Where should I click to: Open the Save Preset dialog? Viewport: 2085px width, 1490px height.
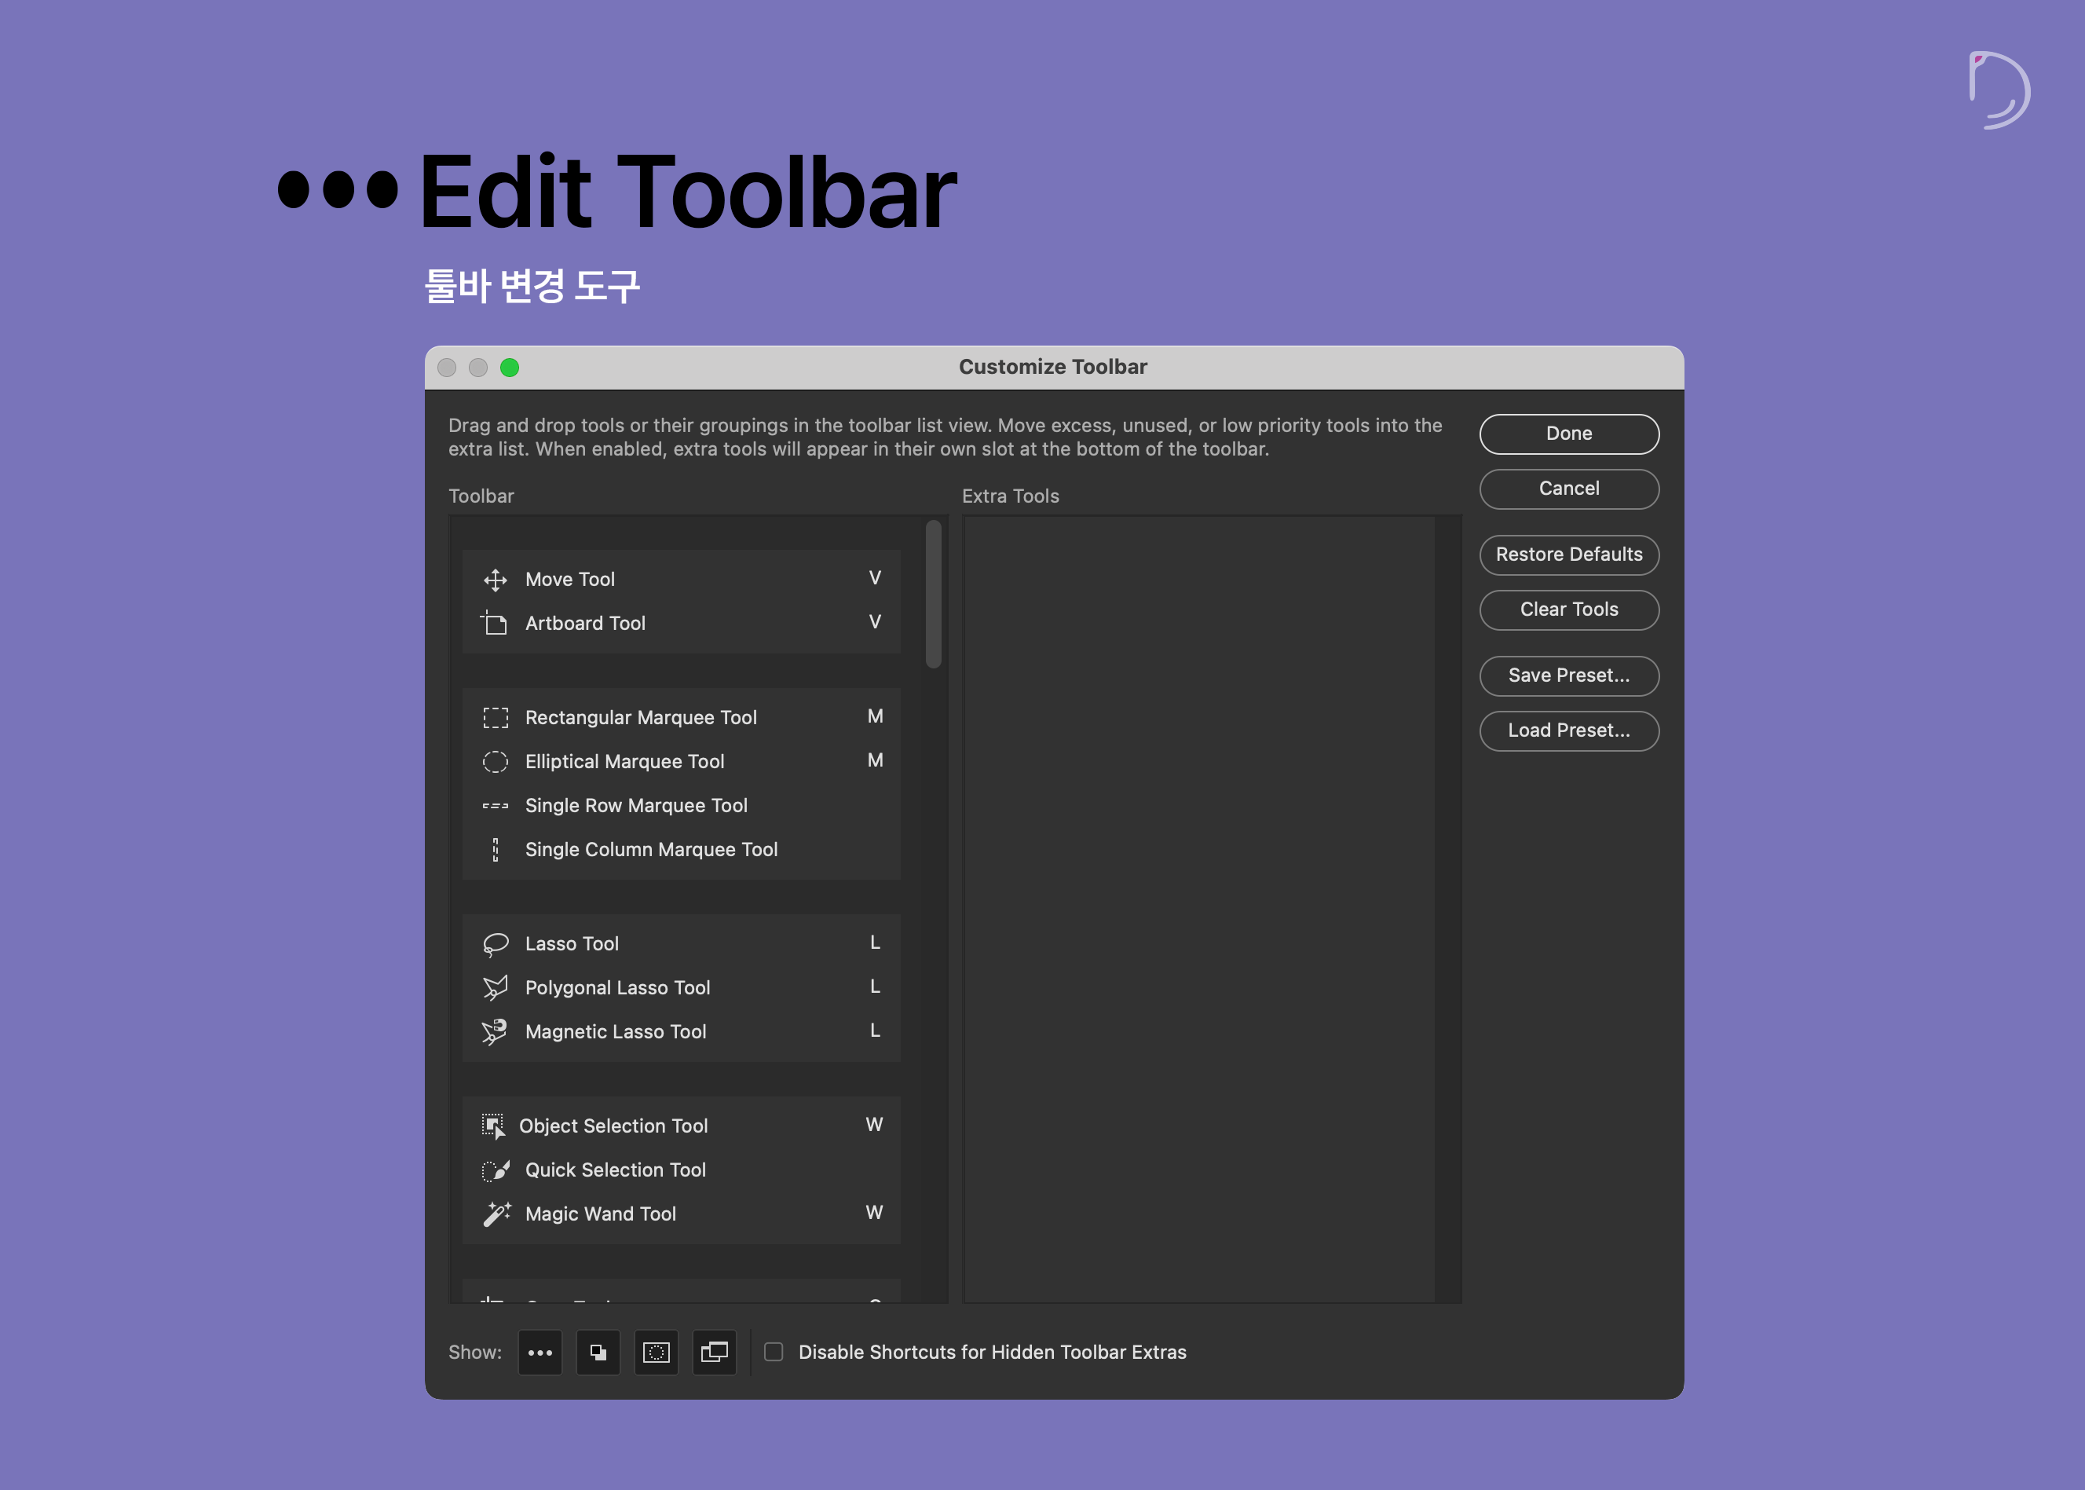coord(1568,675)
